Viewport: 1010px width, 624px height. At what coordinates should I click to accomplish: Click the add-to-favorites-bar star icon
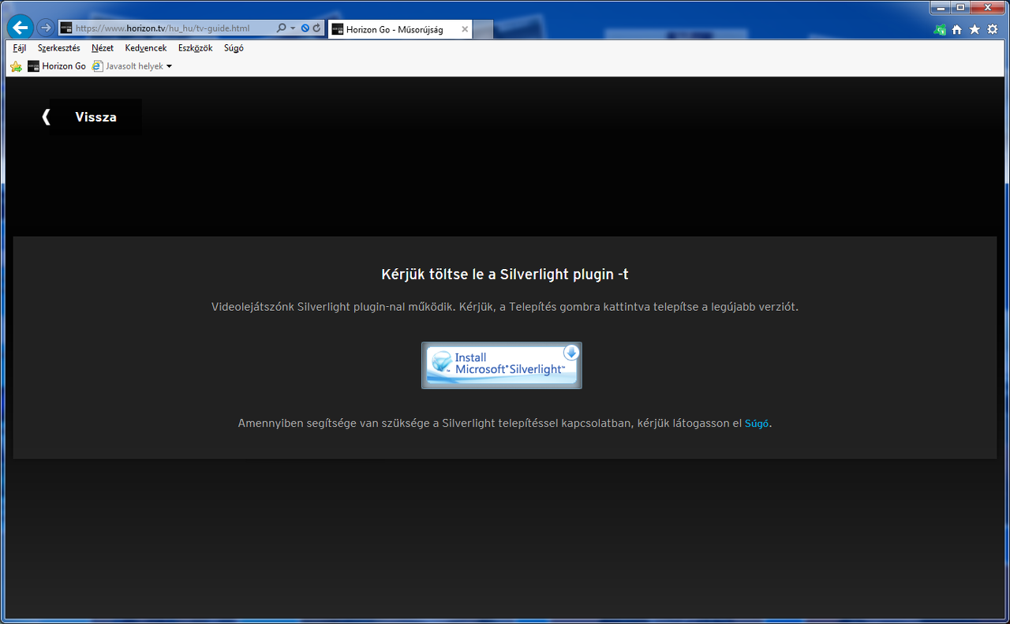coord(16,66)
